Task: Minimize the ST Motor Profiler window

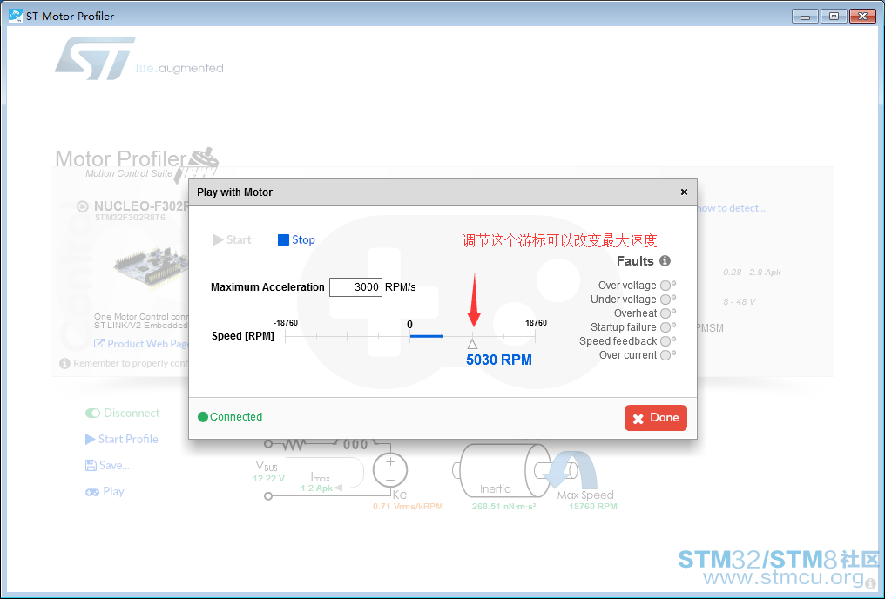Action: 805,17
